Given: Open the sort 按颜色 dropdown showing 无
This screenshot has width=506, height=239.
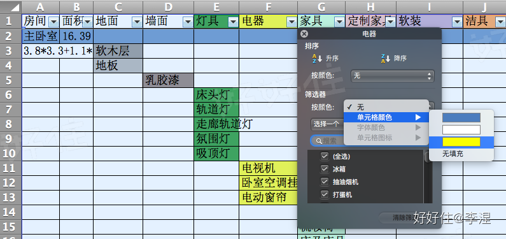Looking at the screenshot, I should (x=392, y=76).
